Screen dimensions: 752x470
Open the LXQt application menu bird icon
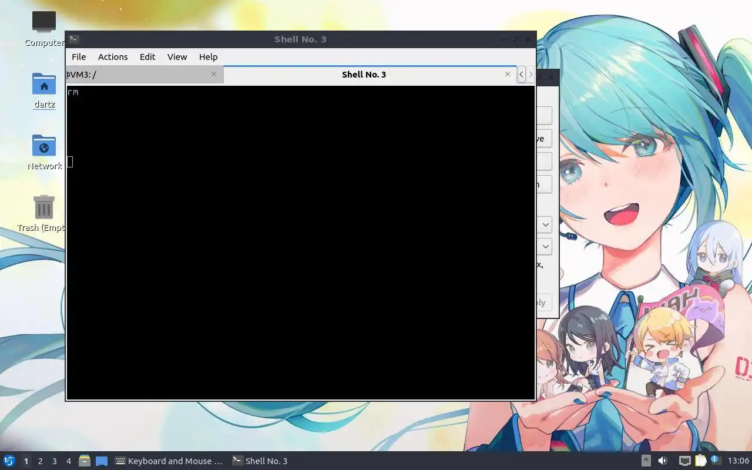pyautogui.click(x=9, y=461)
